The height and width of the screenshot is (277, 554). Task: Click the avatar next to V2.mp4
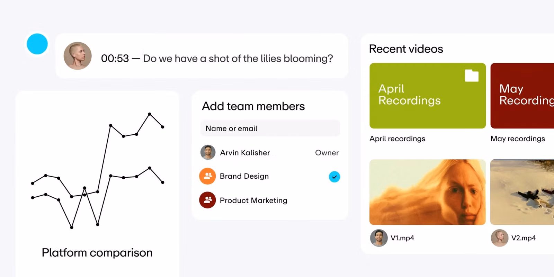click(500, 238)
